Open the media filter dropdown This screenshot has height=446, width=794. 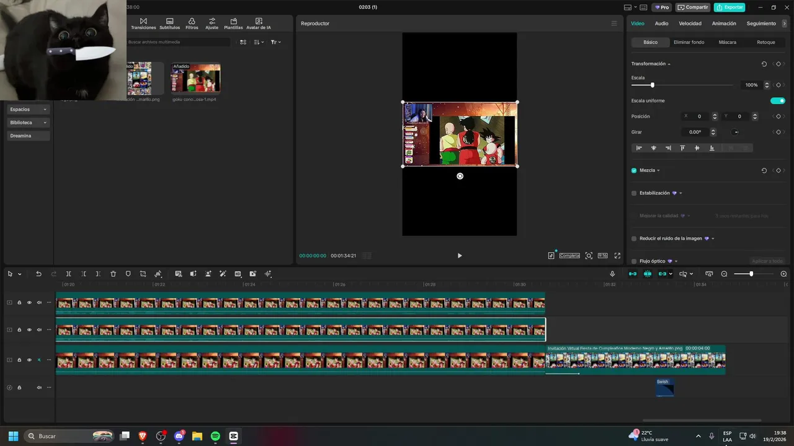276,42
